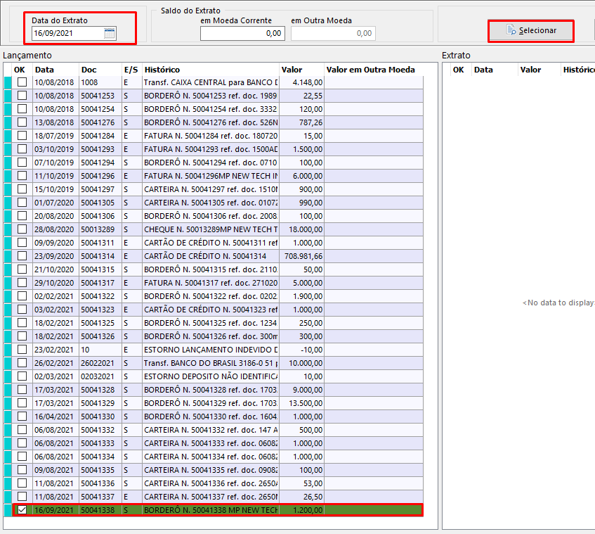This screenshot has height=534, width=595.
Task: Select ESTORNO DEPOSITO NÃO IDENTIFICA entry
Action: [211, 376]
